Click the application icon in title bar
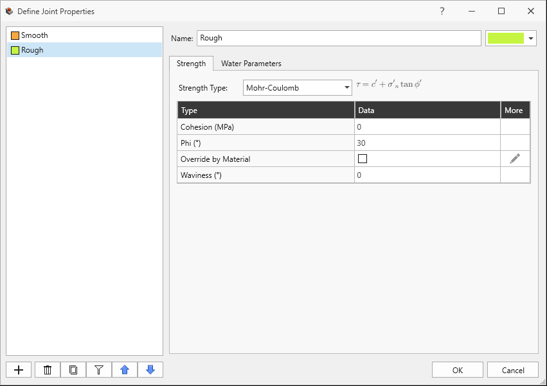This screenshot has width=547, height=386. pos(9,11)
